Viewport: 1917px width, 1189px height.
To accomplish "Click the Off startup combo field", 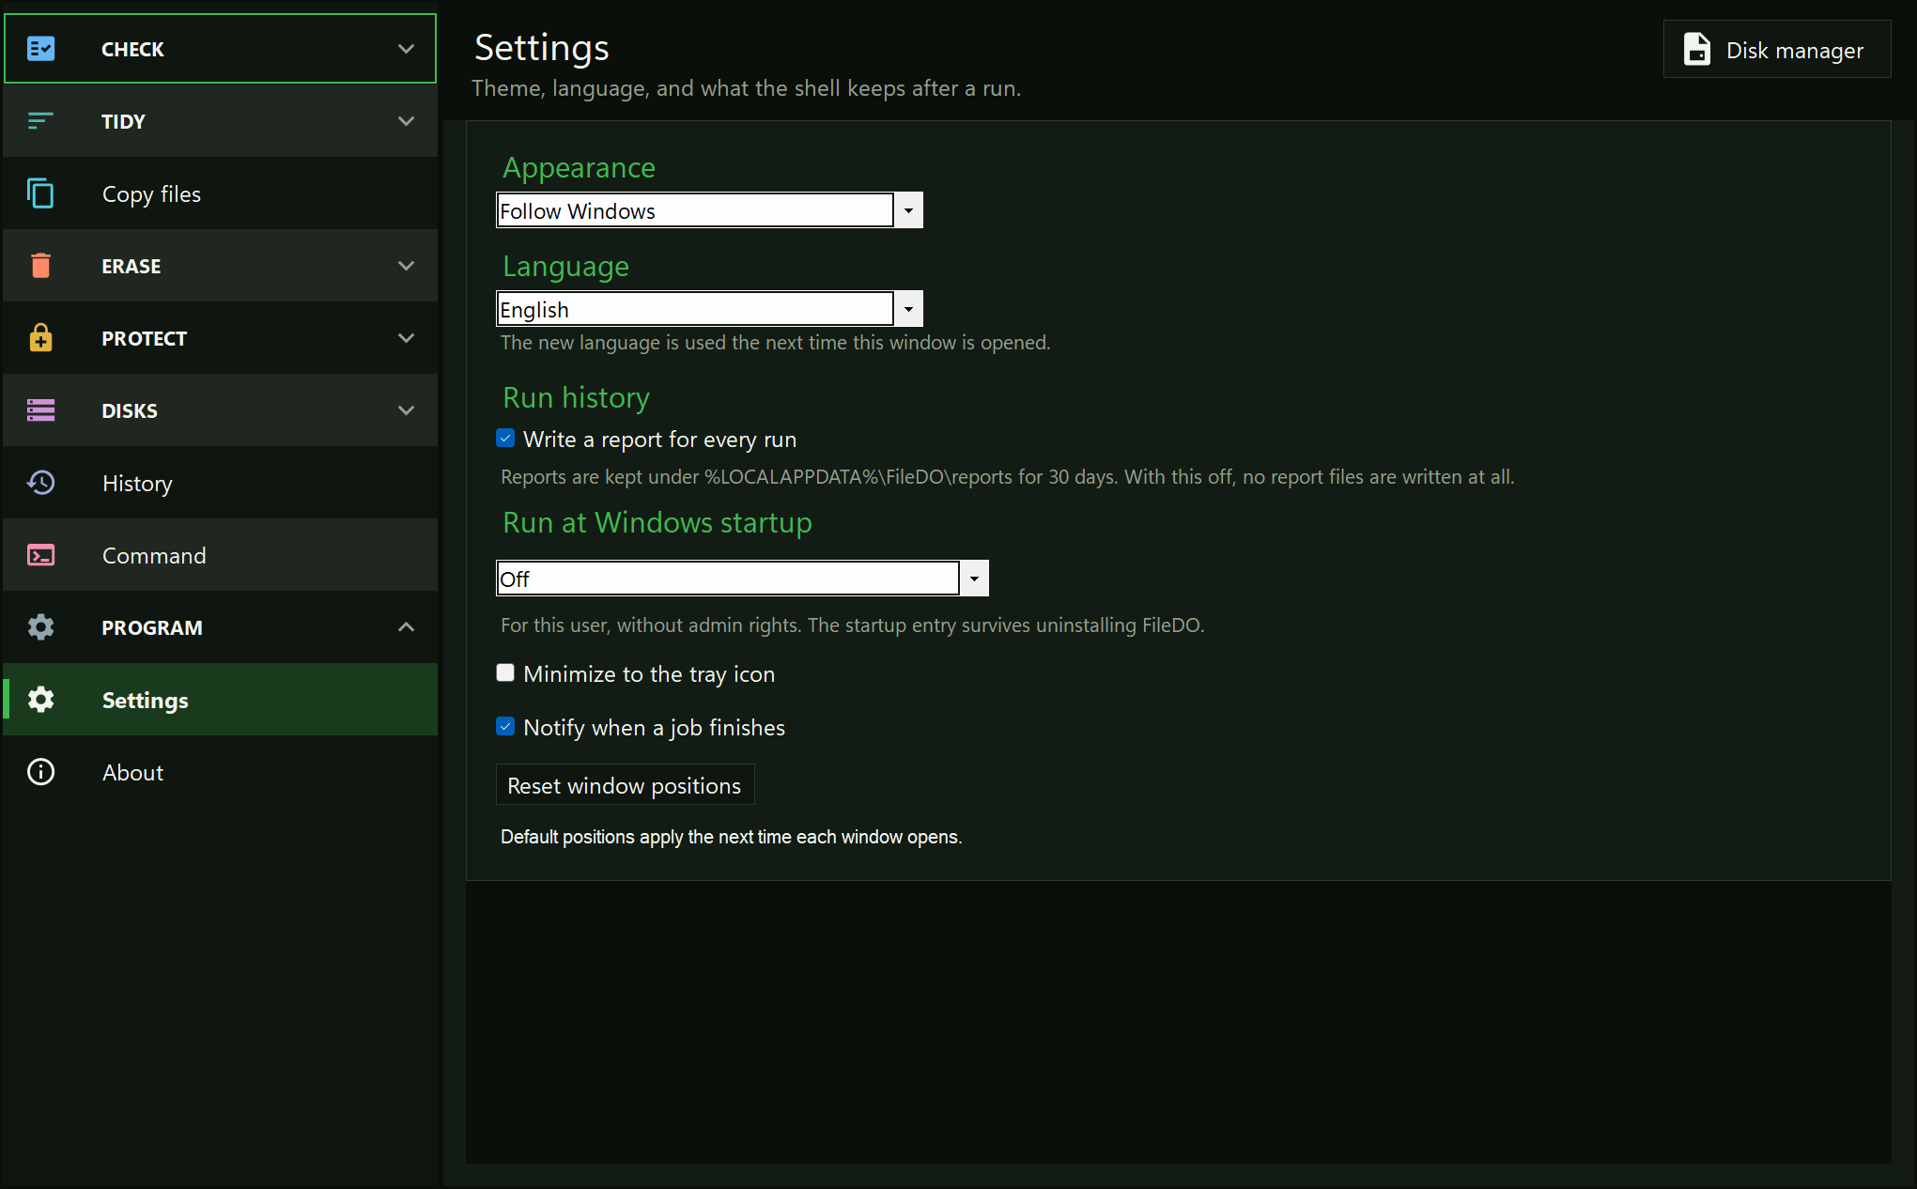I will [728, 579].
